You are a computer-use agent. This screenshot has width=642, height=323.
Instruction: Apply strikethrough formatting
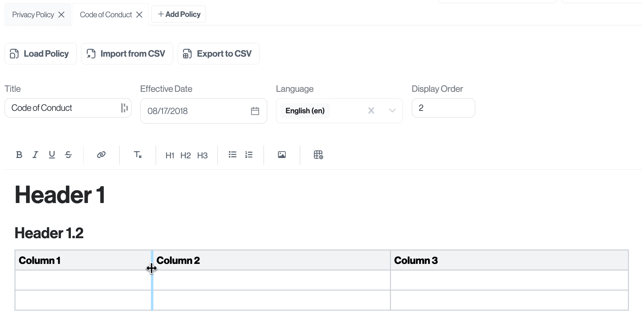click(68, 155)
